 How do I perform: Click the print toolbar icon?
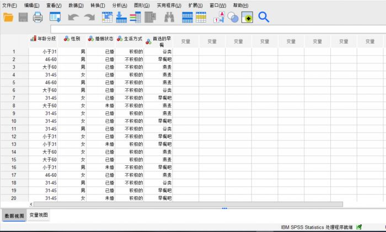tap(37, 18)
